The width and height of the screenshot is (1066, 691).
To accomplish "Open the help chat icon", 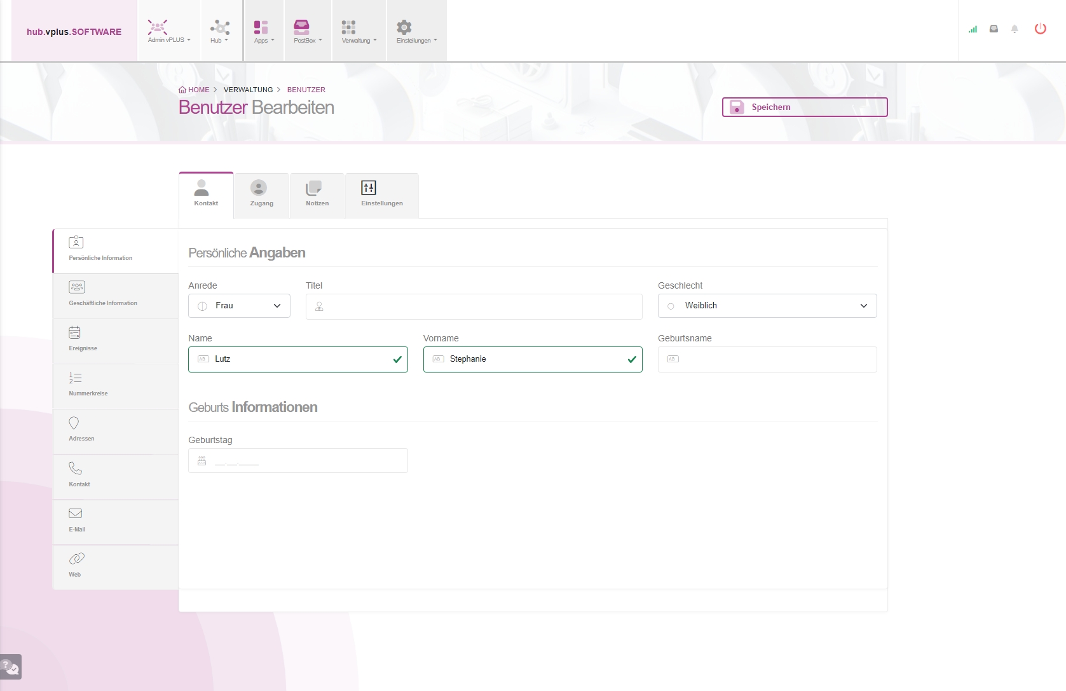I will (11, 667).
